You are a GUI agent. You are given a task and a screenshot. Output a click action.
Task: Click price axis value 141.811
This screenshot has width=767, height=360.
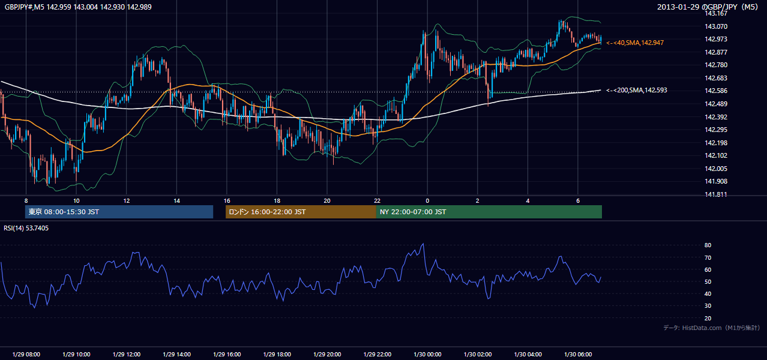[x=715, y=194]
